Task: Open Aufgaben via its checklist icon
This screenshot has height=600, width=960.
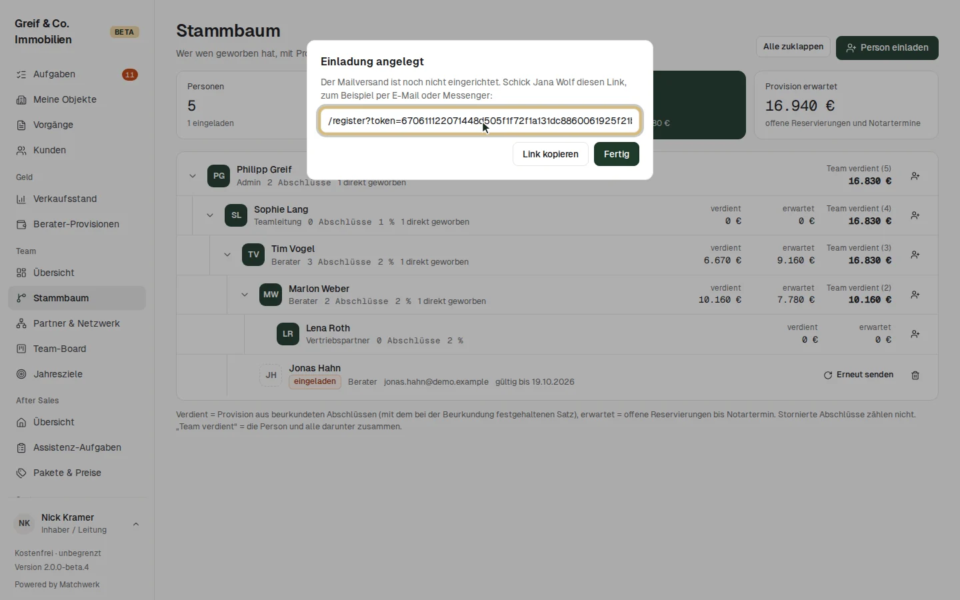Action: pos(21,75)
